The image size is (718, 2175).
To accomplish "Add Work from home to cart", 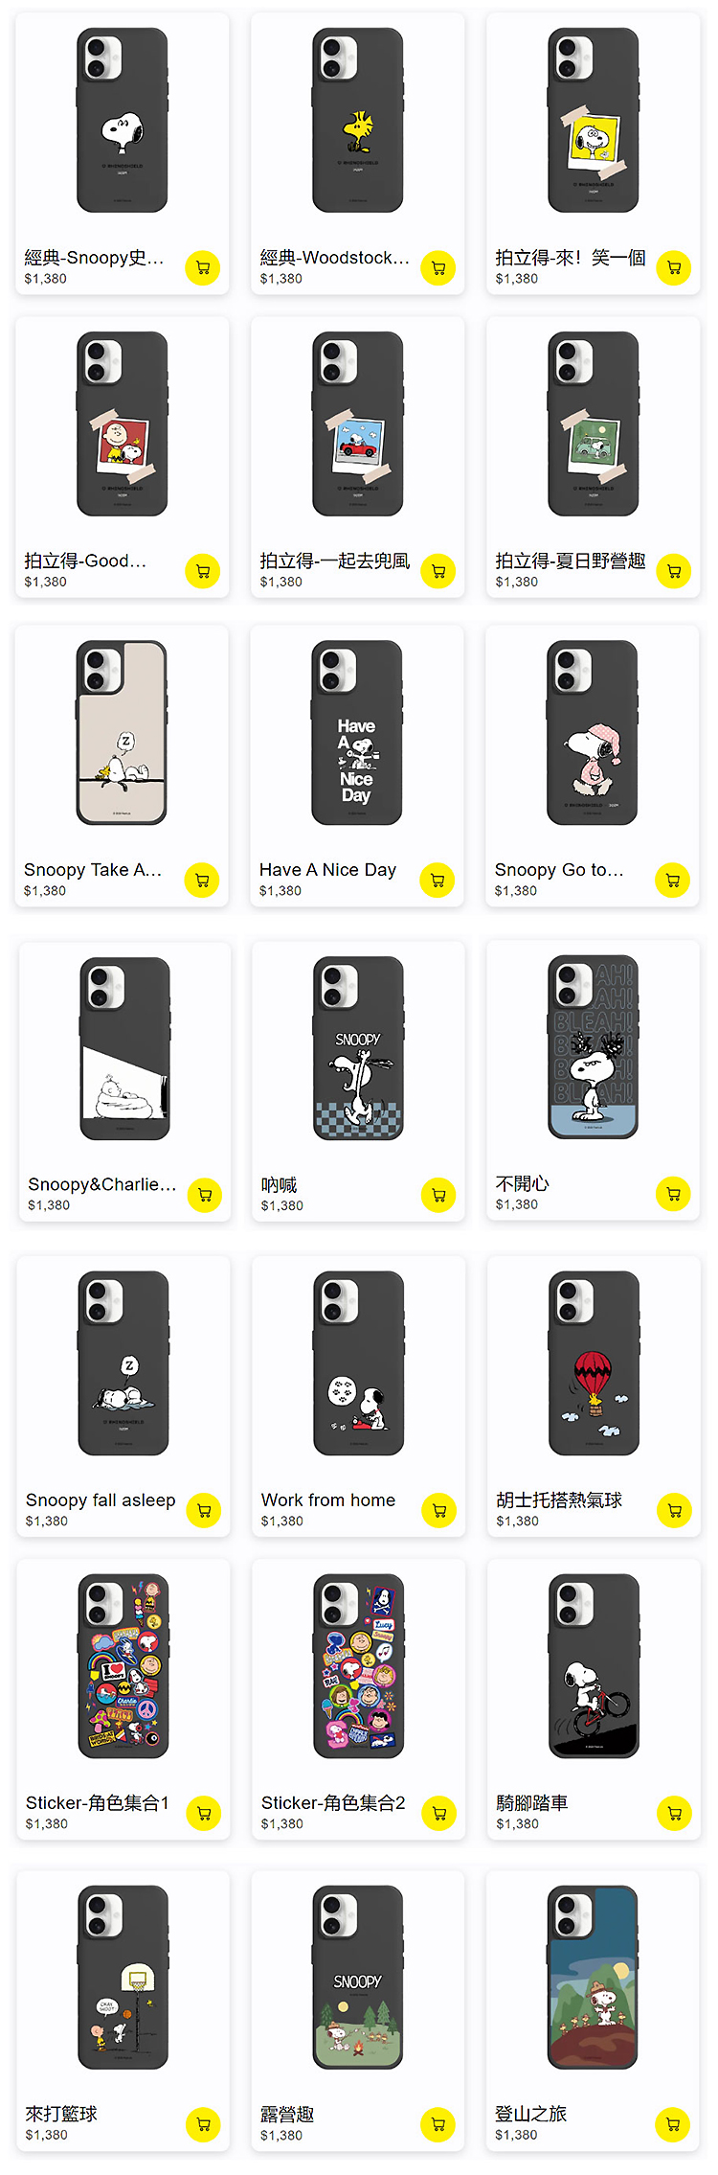I will [439, 1511].
